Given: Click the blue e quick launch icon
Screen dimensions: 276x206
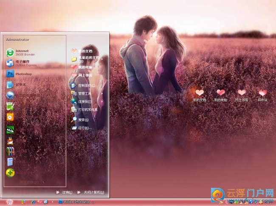Looking at the screenshot, I should click(x=45, y=202).
